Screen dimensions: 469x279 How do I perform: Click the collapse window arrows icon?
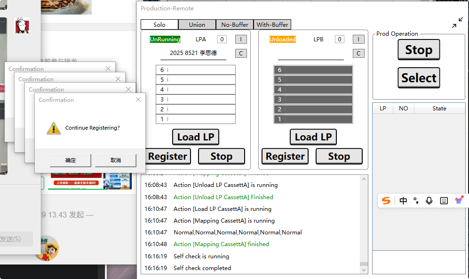[x=457, y=23]
